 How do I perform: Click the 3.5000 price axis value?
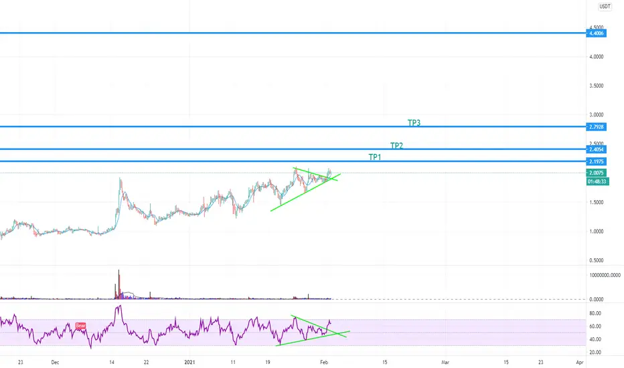pyautogui.click(x=596, y=86)
